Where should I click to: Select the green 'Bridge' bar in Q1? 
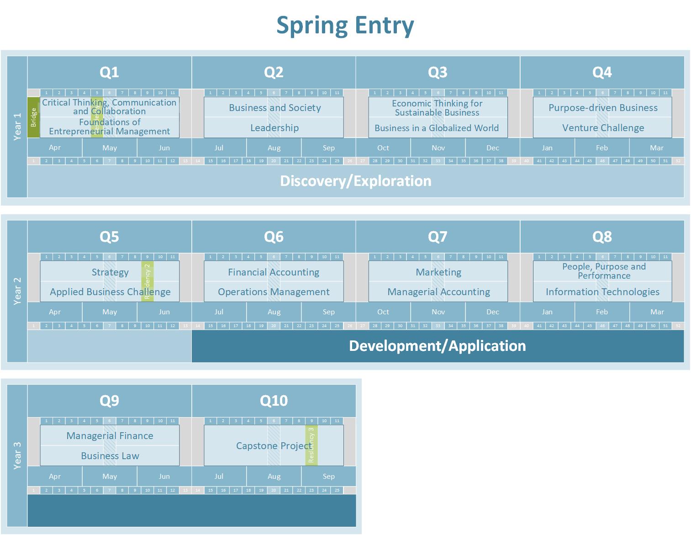coord(34,117)
